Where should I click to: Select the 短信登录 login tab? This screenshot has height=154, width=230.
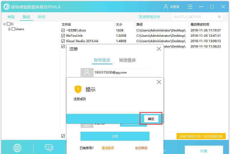pyautogui.click(x=127, y=60)
